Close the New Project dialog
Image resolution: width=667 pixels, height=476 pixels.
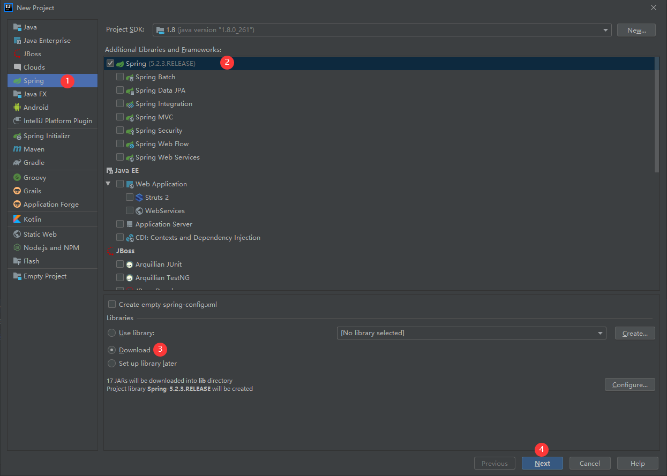click(653, 7)
